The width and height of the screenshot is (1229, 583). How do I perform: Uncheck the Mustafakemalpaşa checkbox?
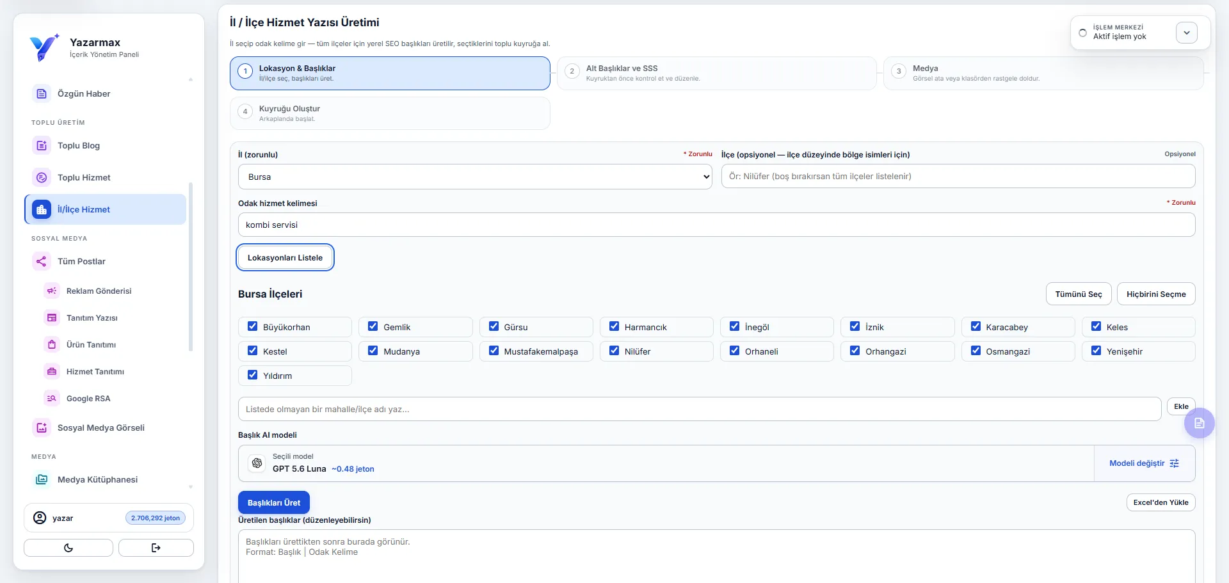click(494, 351)
